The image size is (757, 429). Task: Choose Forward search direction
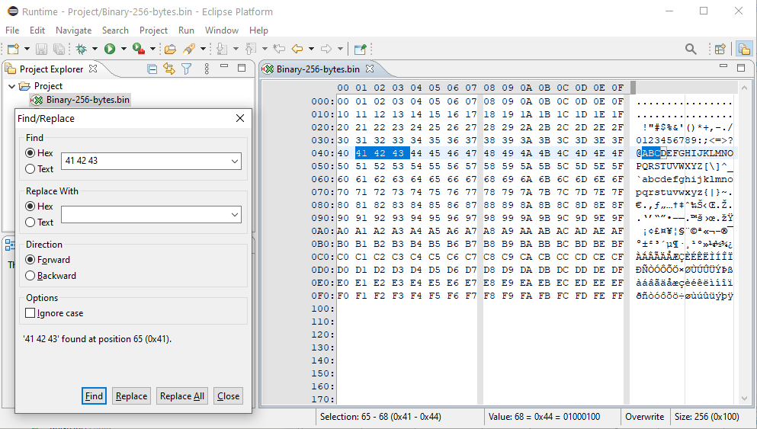[x=30, y=260]
